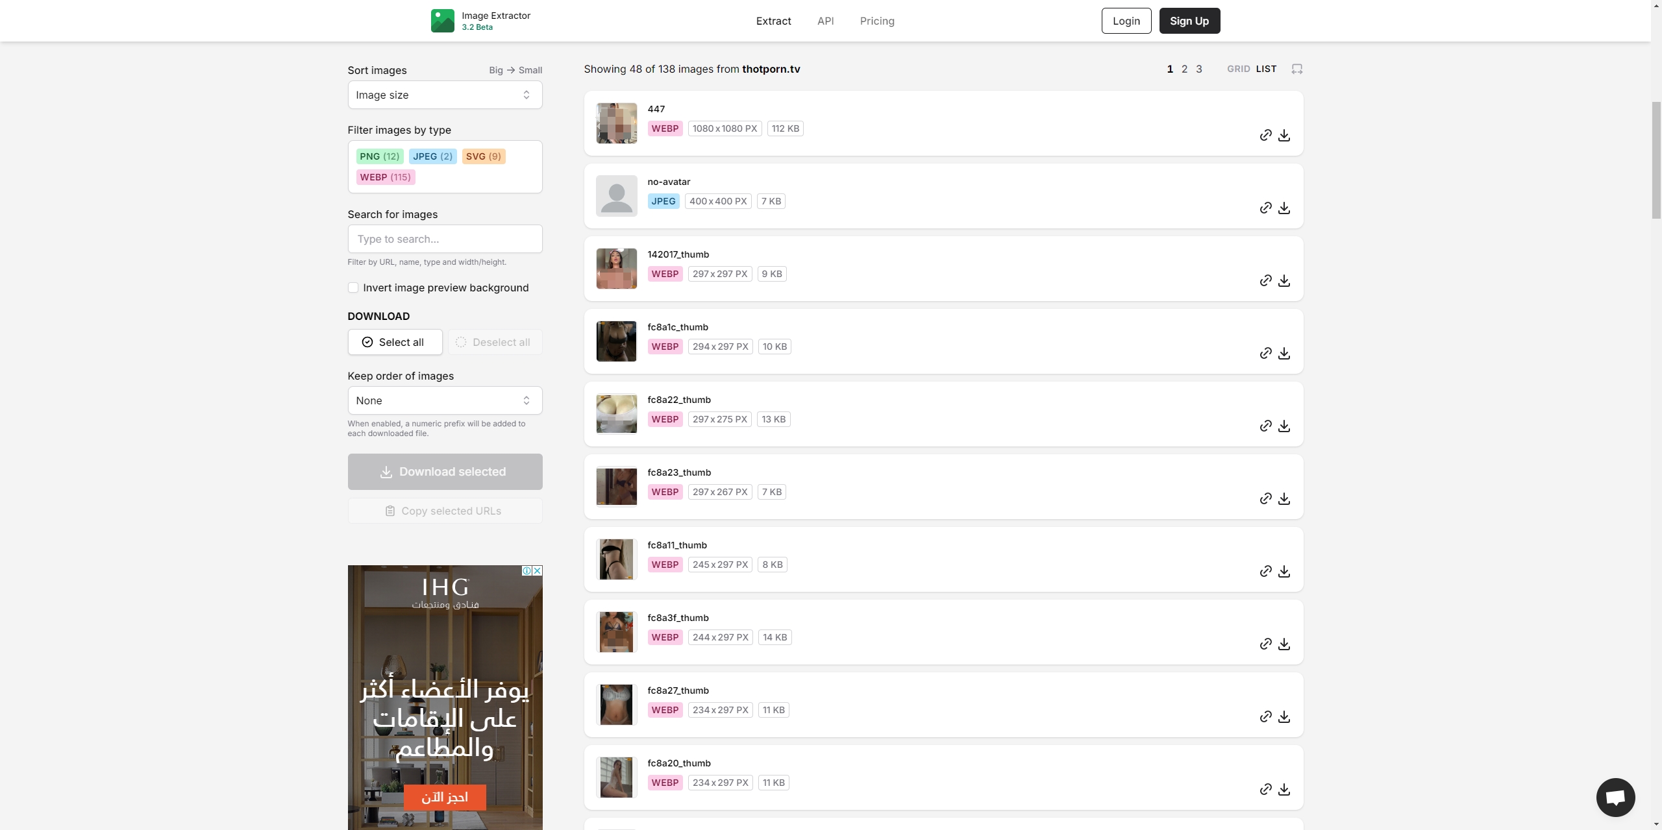
Task: Click the link icon for fc8a11_thumb
Action: click(x=1265, y=570)
